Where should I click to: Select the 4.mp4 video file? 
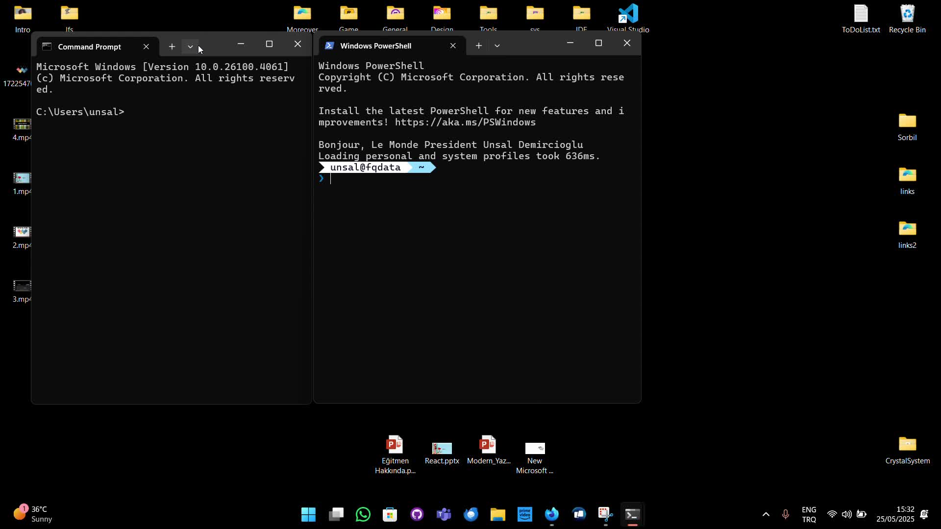(22, 130)
